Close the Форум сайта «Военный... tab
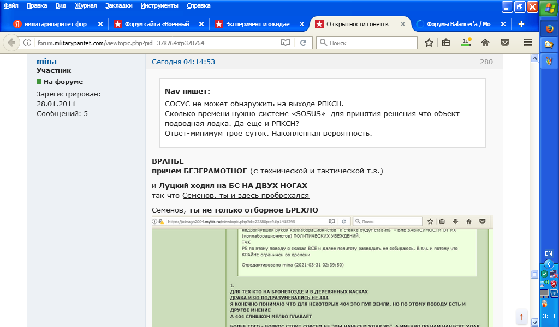 pos(201,24)
